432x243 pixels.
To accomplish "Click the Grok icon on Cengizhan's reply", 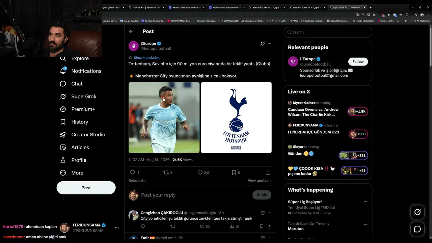I will point(263,213).
